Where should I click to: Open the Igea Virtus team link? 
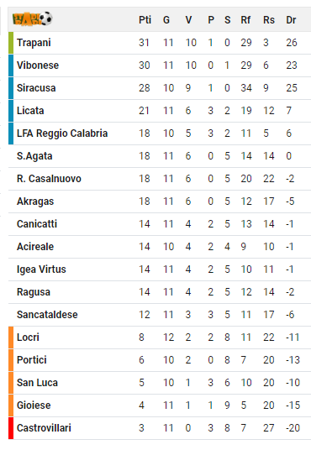tap(41, 269)
